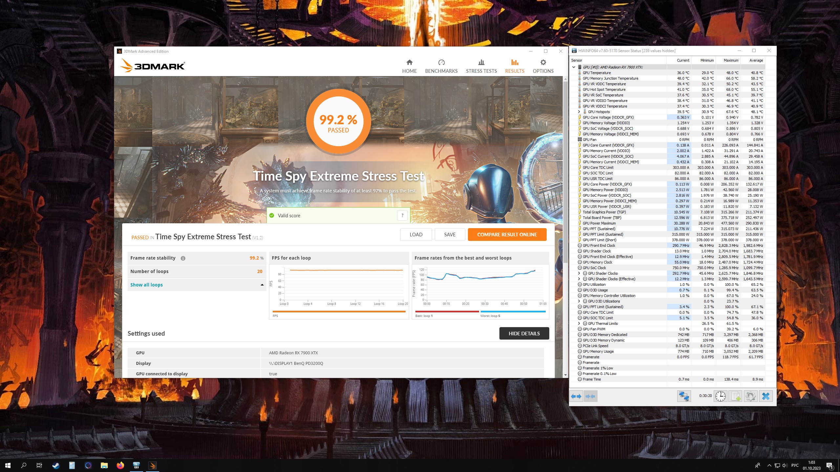The height and width of the screenshot is (472, 840).
Task: Open Steam from the taskbar
Action: (x=56, y=465)
